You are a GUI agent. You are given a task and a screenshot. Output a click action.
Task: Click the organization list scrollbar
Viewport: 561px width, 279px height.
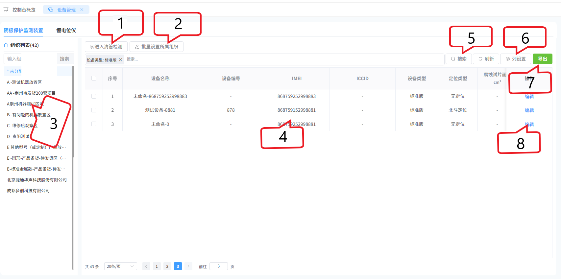point(73,112)
